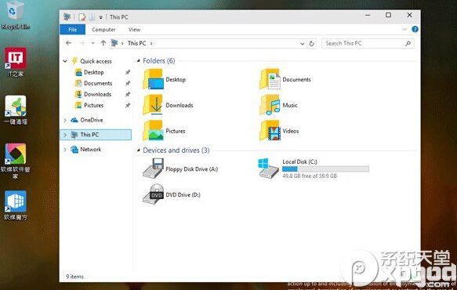The width and height of the screenshot is (457, 290).
Task: Open the 软媒魔方 desktop shortcut
Action: coord(16,205)
